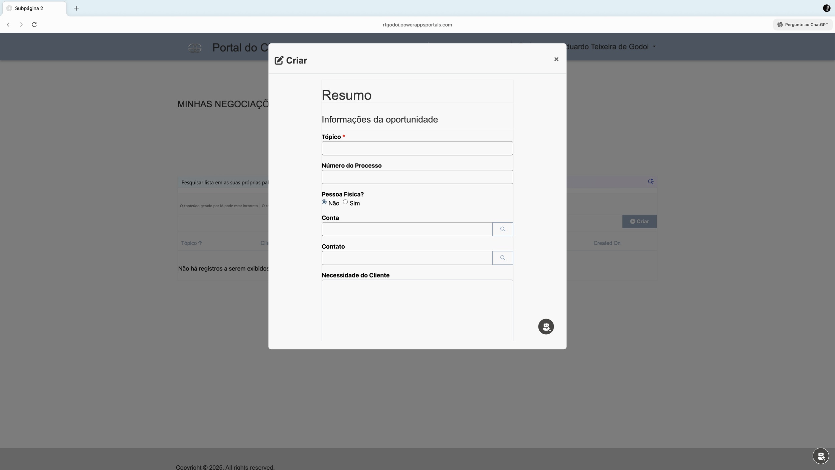Screen dimensions: 835x470
Task: Click the Conta lookup search icon
Action: [x=502, y=229]
